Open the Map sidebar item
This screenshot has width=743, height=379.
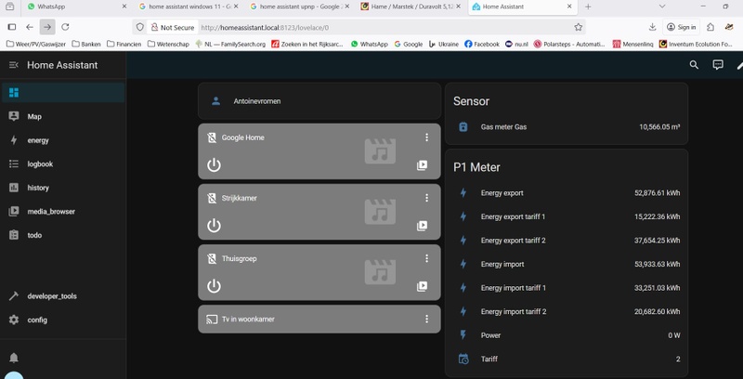[x=62, y=116]
